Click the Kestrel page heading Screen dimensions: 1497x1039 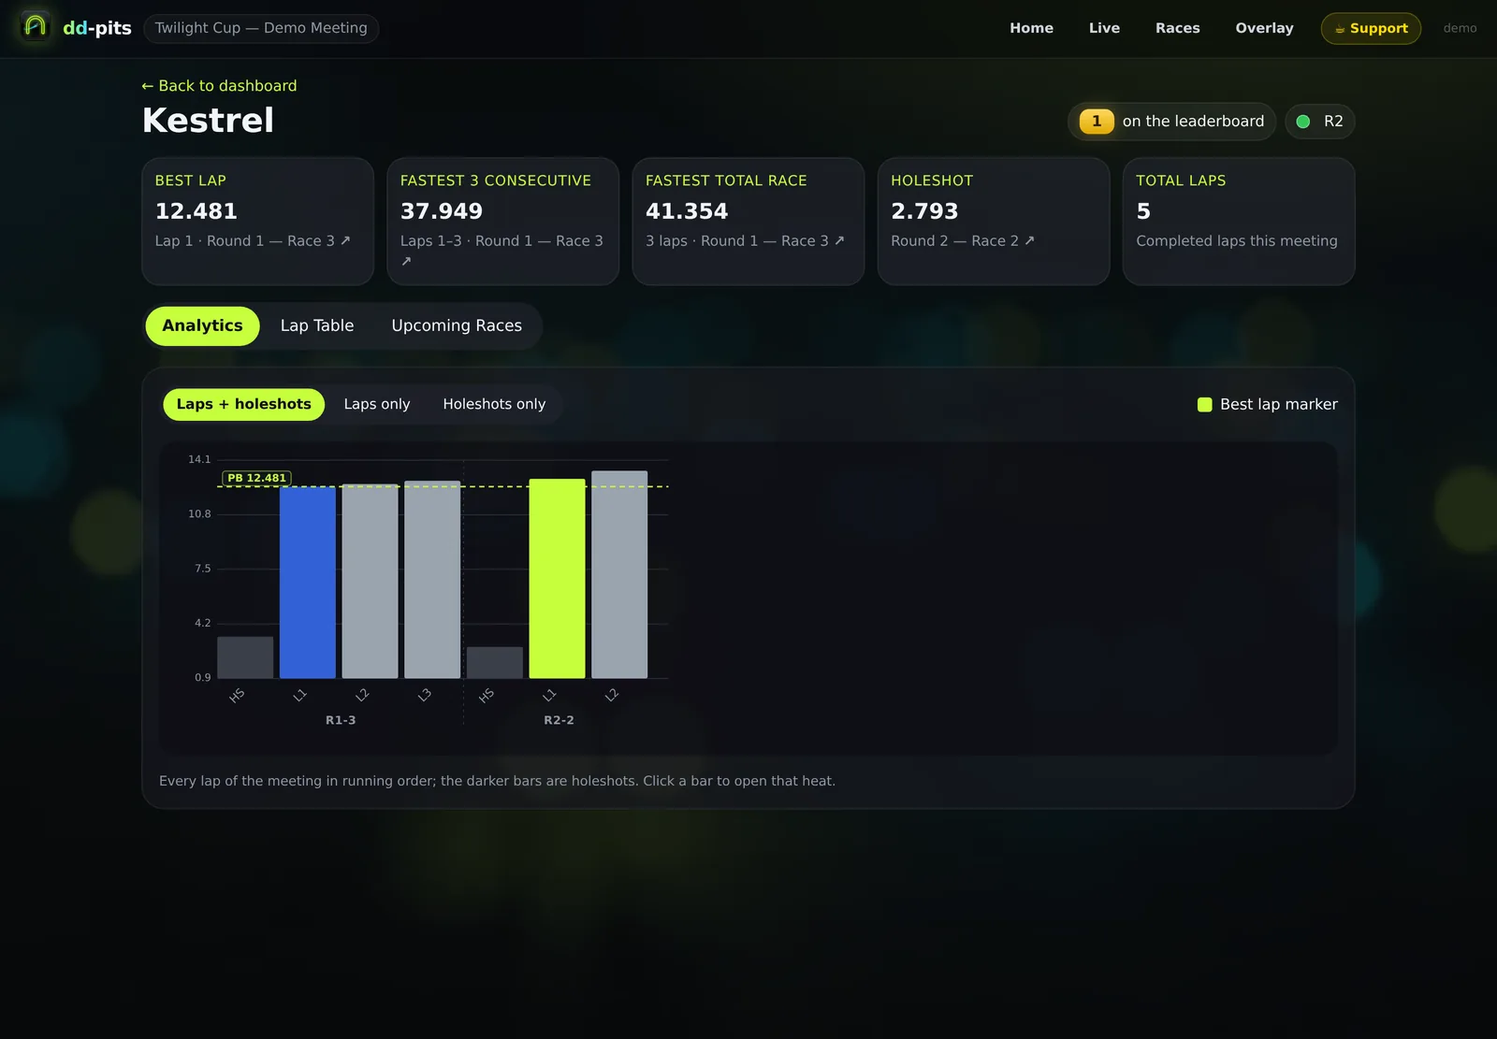[208, 121]
